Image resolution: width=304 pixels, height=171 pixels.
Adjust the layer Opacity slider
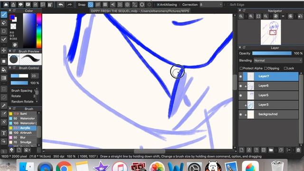click(x=272, y=53)
